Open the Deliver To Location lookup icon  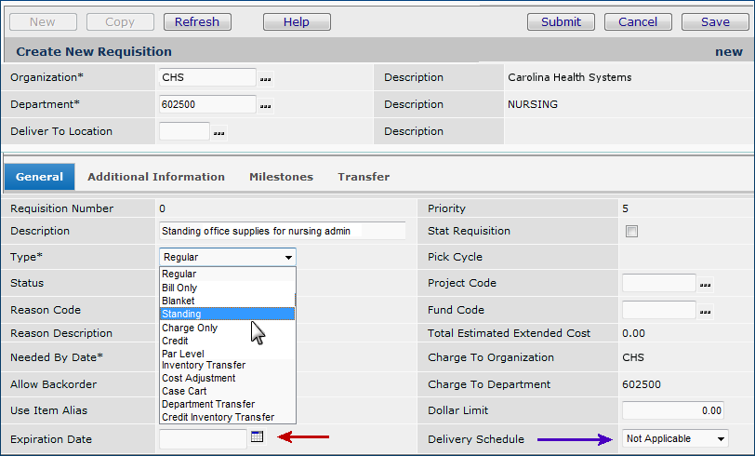click(x=219, y=133)
